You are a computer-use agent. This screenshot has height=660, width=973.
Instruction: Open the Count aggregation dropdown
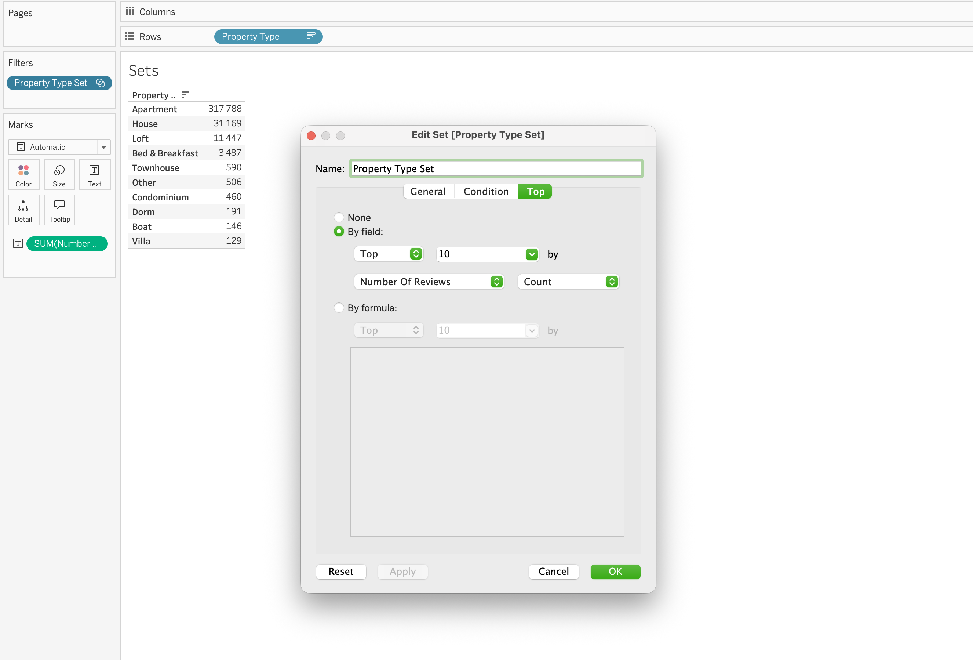568,282
